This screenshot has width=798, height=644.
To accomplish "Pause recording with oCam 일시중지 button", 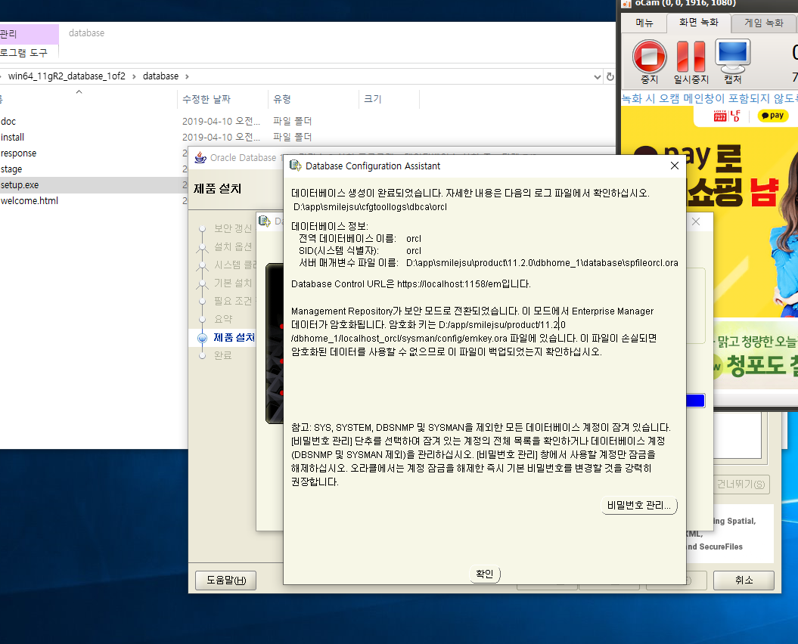I will pos(691,61).
